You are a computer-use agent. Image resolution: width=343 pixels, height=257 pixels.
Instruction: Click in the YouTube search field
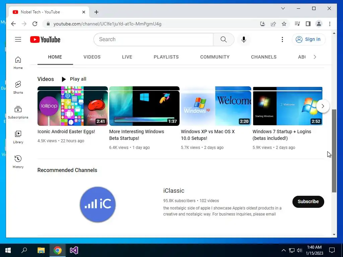153,39
